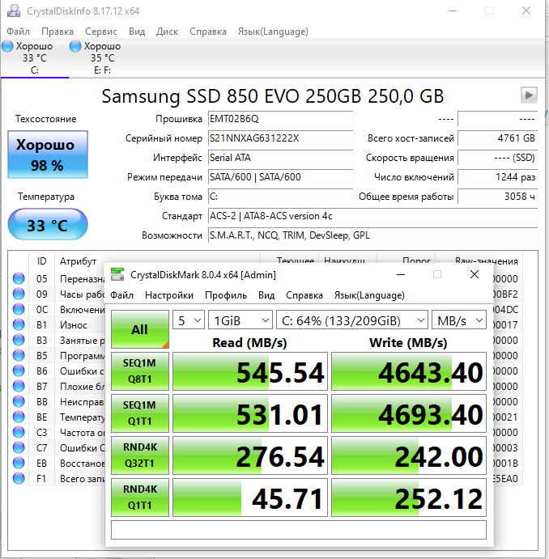The width and height of the screenshot is (549, 559).
Task: Click status orb for attribute BE
Action: tap(19, 417)
